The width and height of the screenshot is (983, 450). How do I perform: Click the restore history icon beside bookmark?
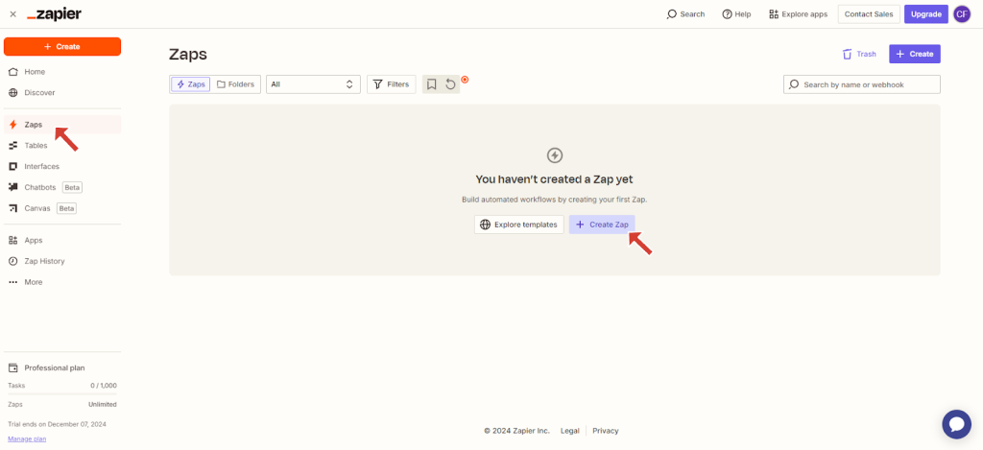(450, 84)
